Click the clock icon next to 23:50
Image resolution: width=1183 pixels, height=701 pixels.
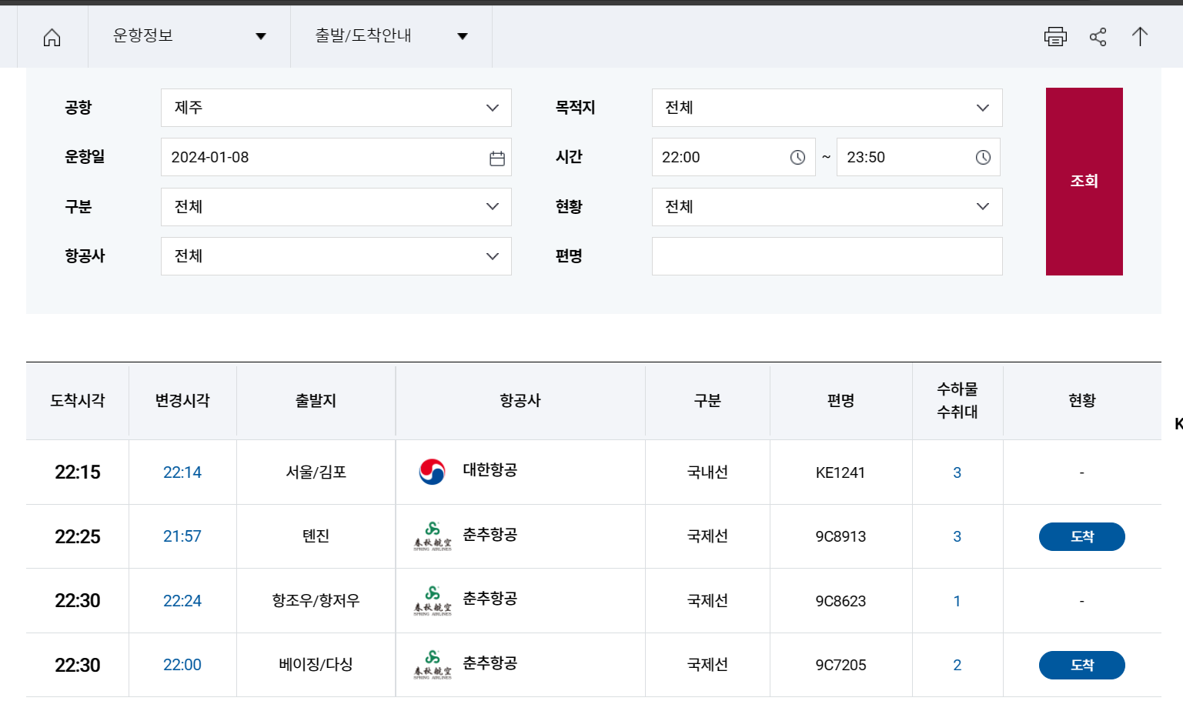click(983, 157)
